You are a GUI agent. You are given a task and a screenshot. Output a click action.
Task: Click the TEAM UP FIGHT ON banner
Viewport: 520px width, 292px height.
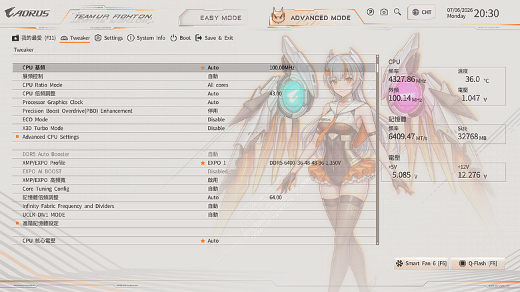tap(113, 17)
